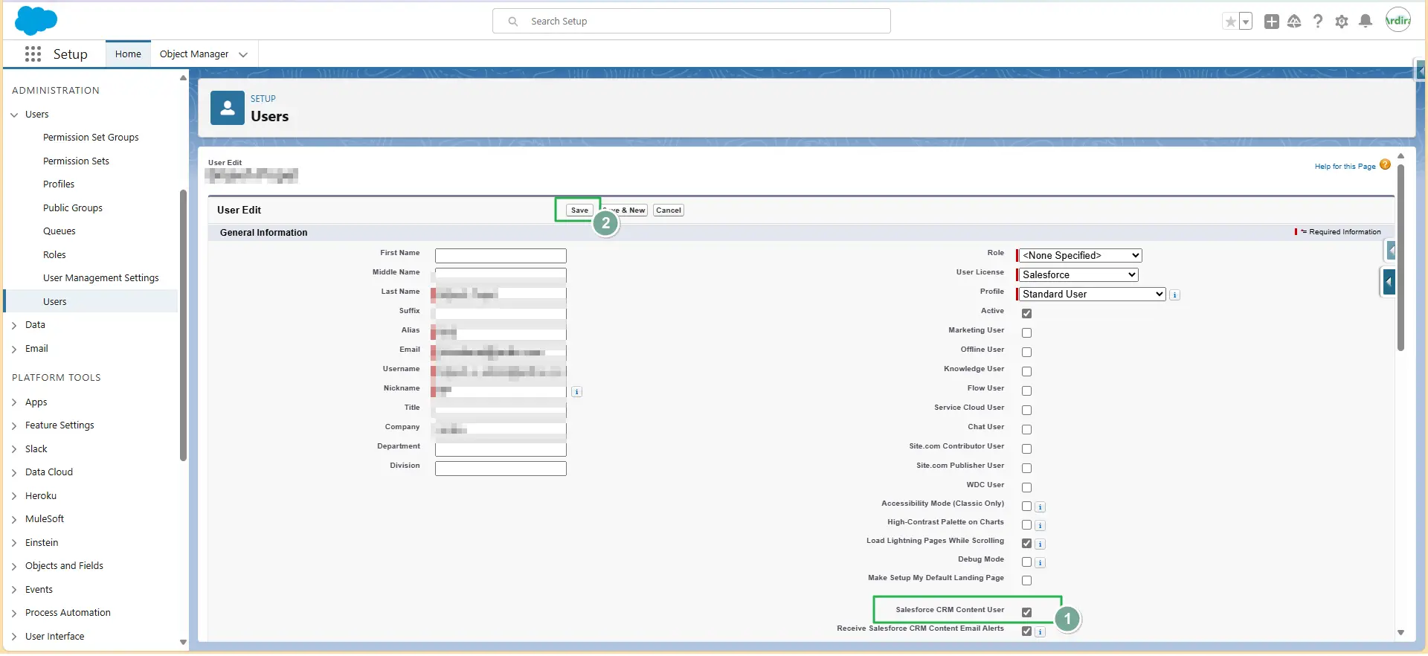Click the Load Lightning Pages info icon
The image size is (1428, 656).
[1041, 544]
